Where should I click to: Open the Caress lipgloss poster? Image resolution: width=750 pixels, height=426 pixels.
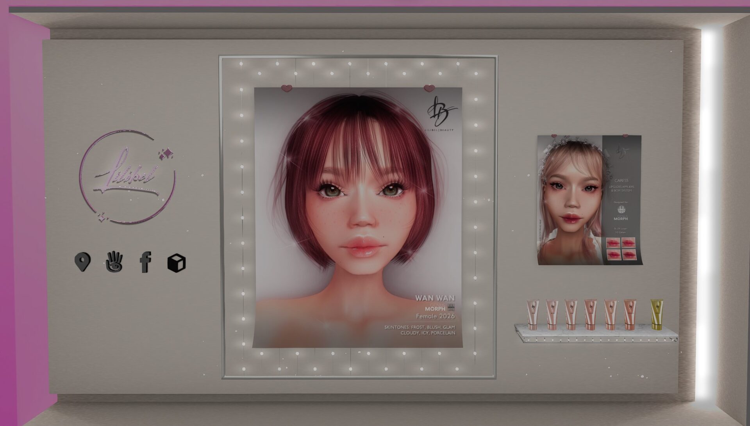click(x=589, y=200)
